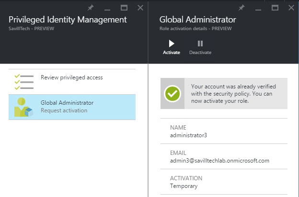Viewport: 299px width, 197px height.
Task: Click the Review privileged access checklist icon
Action: (x=23, y=81)
